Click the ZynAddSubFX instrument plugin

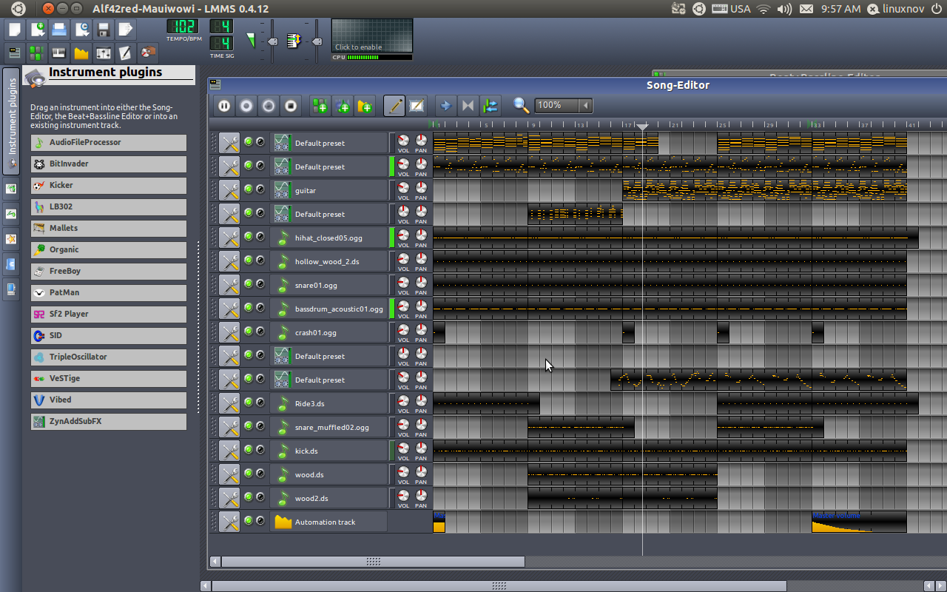[108, 421]
